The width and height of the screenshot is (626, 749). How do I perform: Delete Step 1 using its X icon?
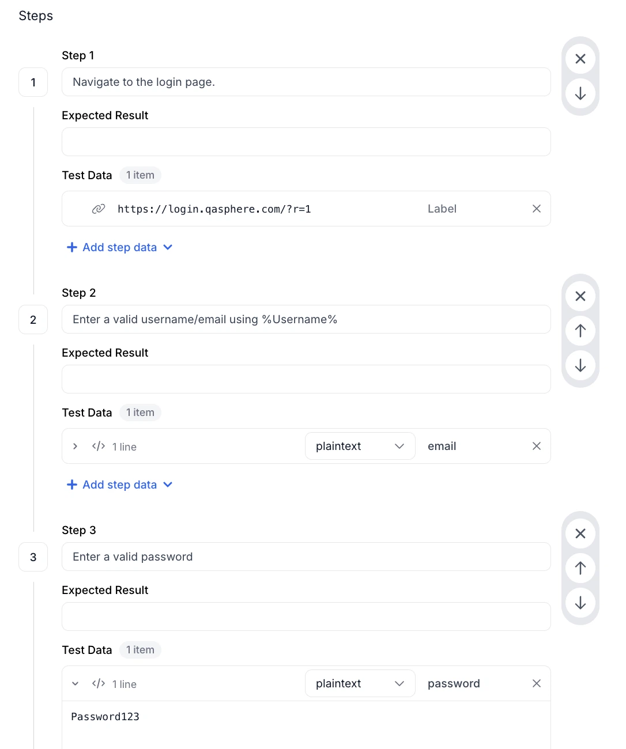point(580,59)
